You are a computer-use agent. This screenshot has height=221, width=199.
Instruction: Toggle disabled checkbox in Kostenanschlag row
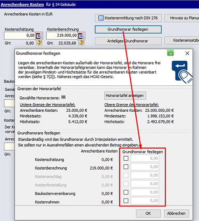click(x=126, y=175)
